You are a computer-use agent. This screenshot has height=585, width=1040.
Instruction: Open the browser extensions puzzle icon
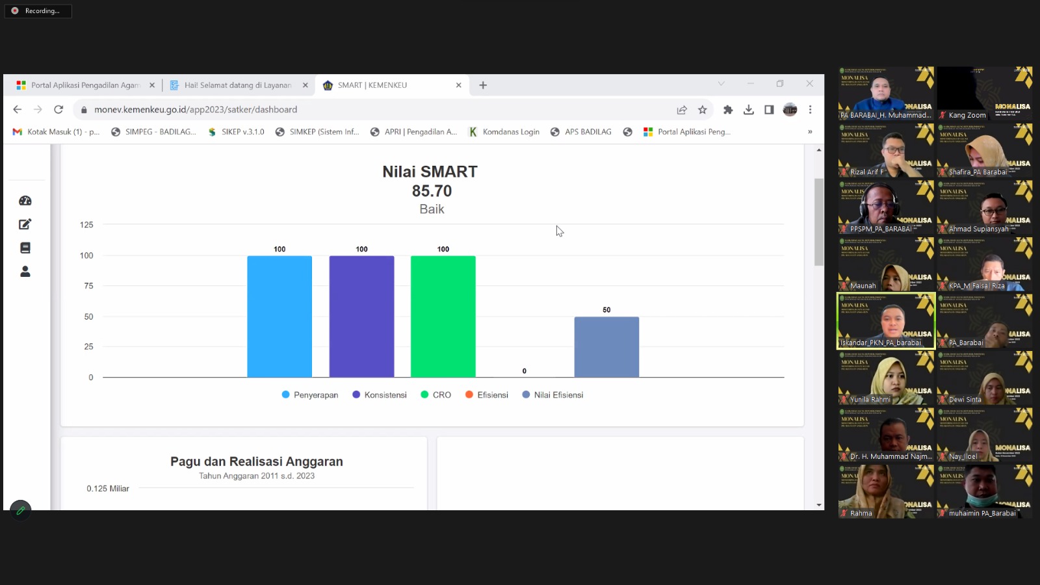click(x=728, y=110)
